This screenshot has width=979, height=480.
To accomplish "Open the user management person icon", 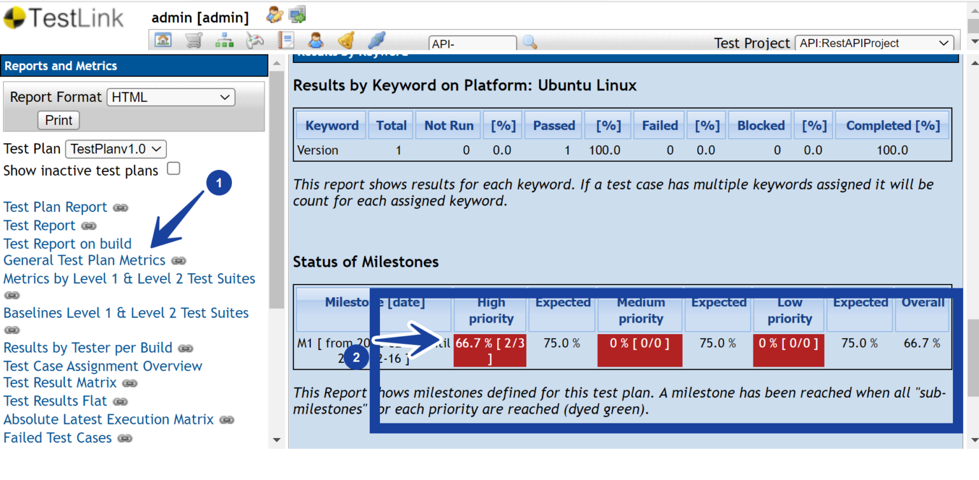I will coord(316,39).
